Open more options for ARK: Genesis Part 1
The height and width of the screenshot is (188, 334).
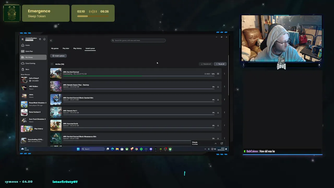[224, 113]
